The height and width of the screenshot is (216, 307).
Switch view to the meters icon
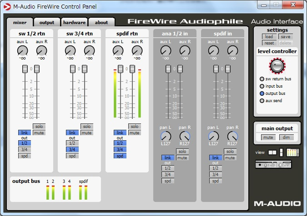coord(293,152)
